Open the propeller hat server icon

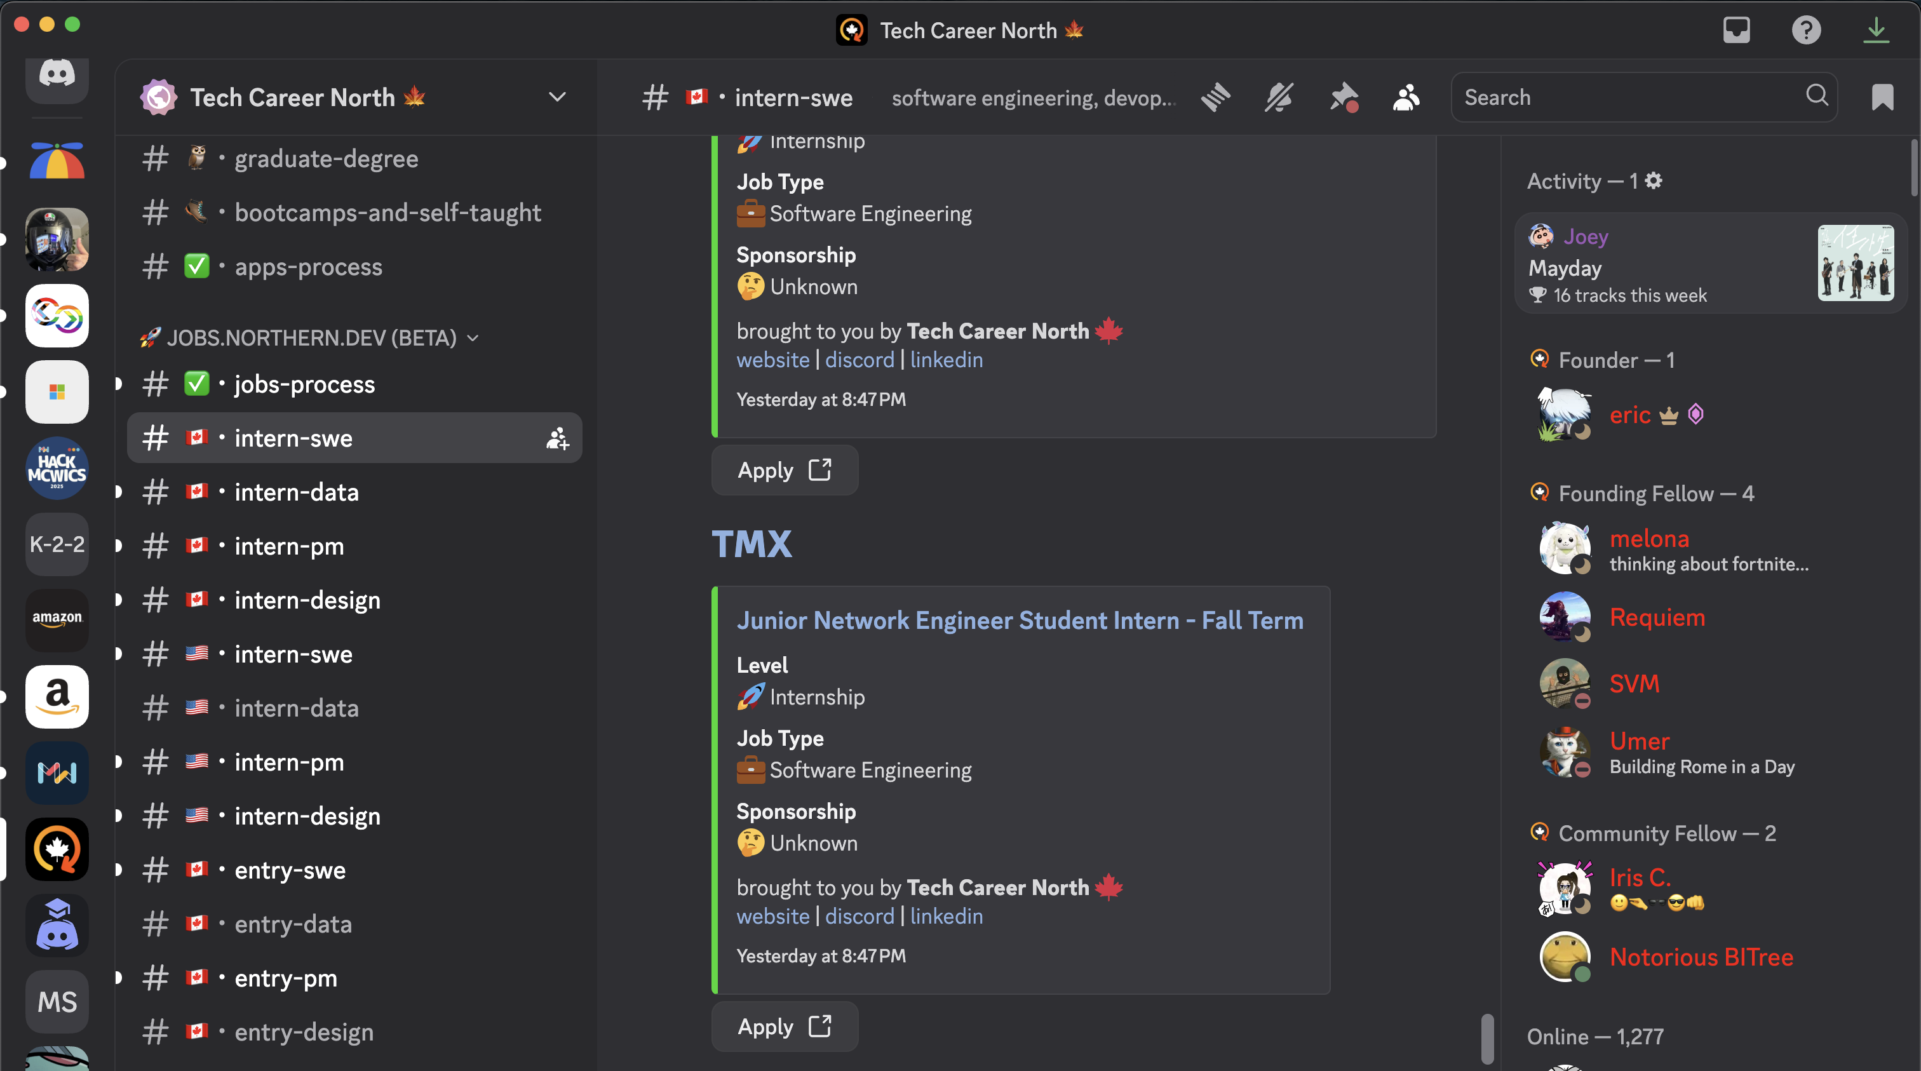coord(57,162)
